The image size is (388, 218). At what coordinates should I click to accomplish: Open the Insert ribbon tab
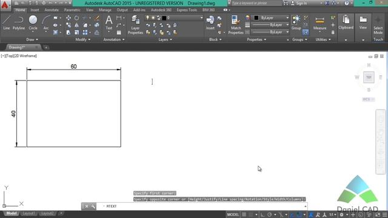[x=35, y=10]
